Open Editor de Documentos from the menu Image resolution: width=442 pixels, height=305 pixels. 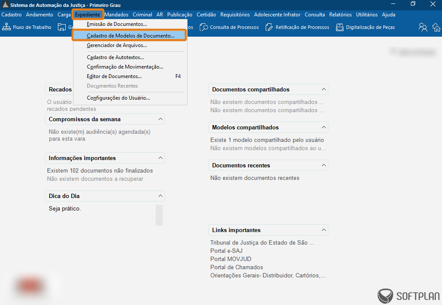(x=130, y=76)
